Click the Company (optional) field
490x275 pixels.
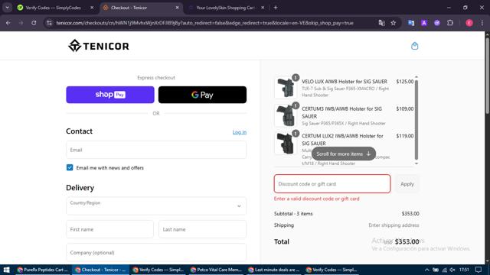156,252
